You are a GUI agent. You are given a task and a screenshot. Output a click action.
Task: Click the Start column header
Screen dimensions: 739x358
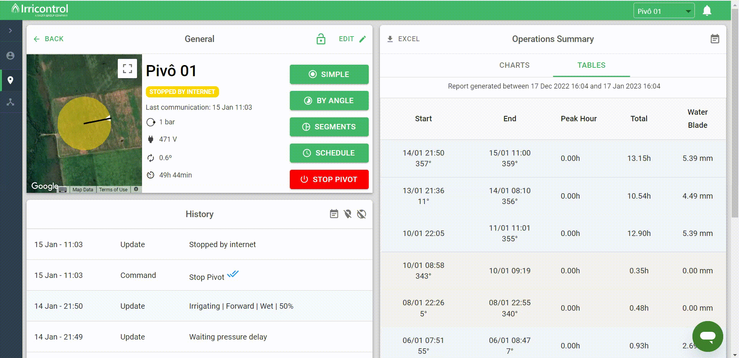pyautogui.click(x=423, y=119)
